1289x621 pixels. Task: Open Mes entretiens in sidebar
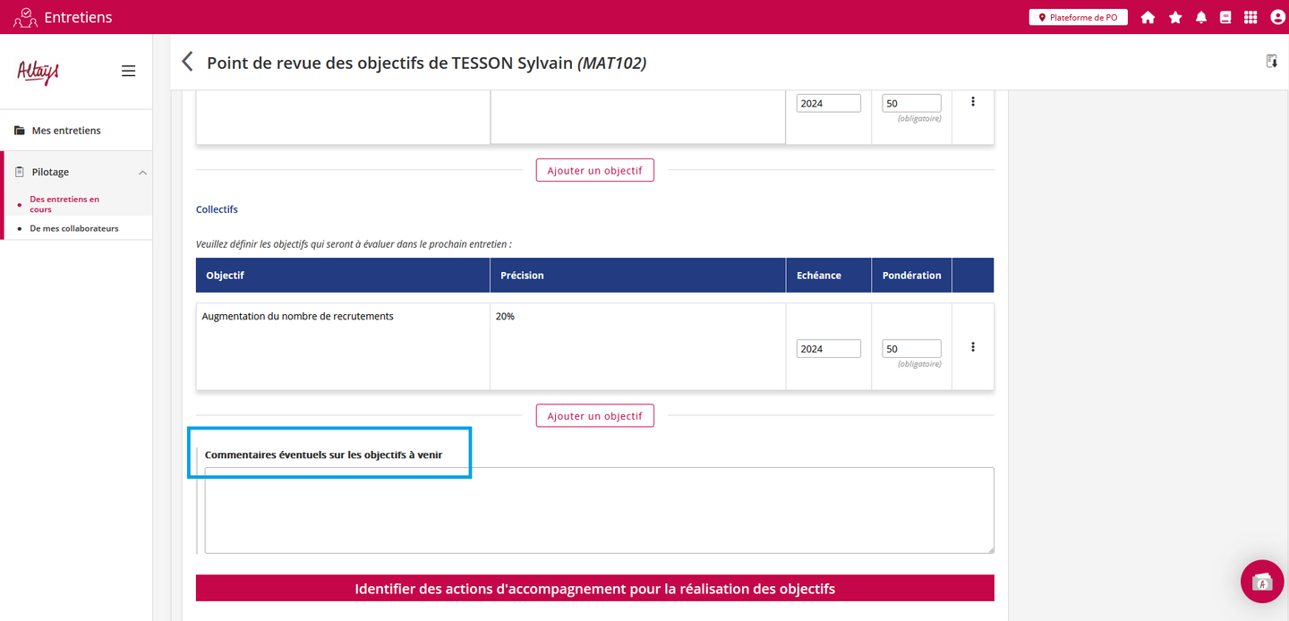[66, 131]
